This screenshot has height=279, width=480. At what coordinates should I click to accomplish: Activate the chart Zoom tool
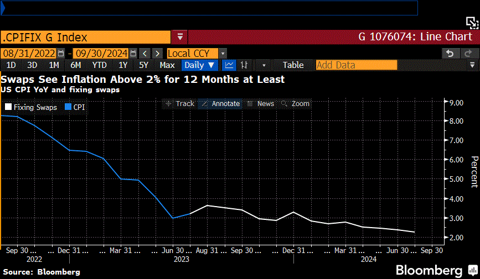(296, 104)
